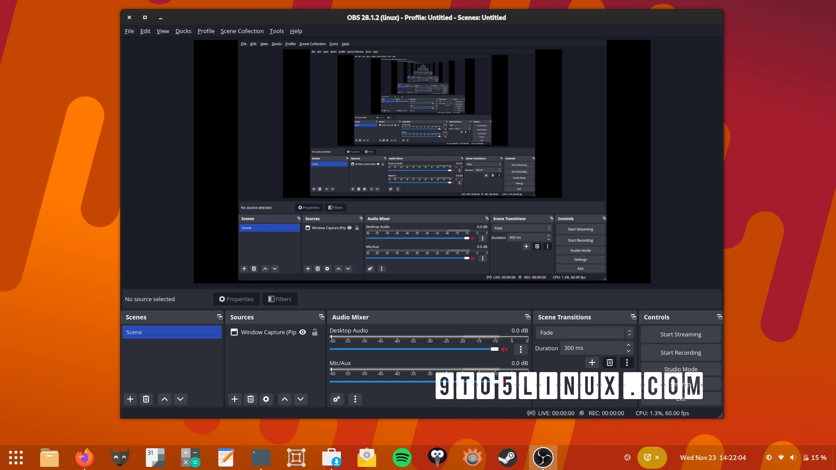Add a new scene with the plus icon
Screen dimensions: 836x470
[x=130, y=399]
